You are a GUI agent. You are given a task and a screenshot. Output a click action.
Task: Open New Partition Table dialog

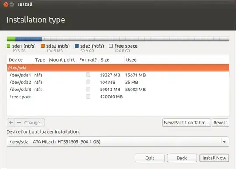(186, 123)
